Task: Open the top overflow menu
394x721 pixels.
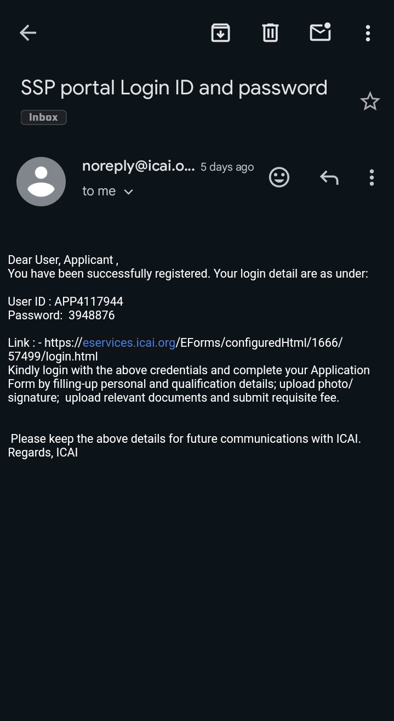Action: (368, 33)
